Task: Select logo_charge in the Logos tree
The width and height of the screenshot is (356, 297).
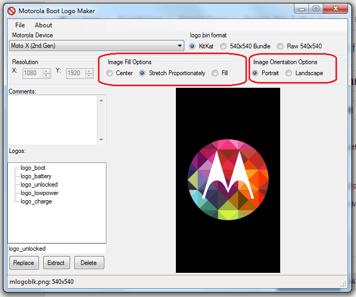Action: 36,201
